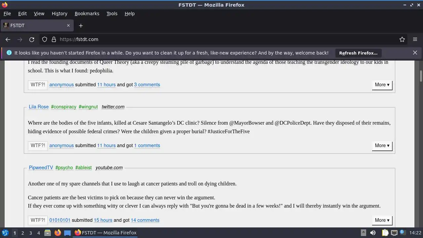This screenshot has width=423, height=238.
Task: Expand More menu on Lila Rose quote
Action: (382, 145)
